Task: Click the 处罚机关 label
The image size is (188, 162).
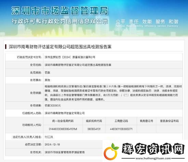Action: (36, 152)
